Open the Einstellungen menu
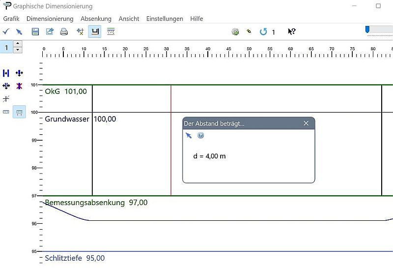Screen dimensions: 393x269 pos(165,19)
